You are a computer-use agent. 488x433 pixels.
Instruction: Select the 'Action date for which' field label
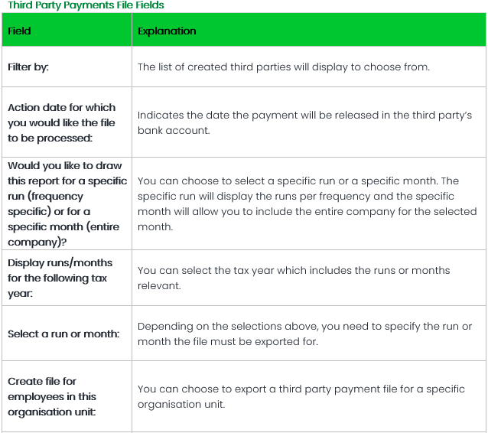[x=61, y=108]
